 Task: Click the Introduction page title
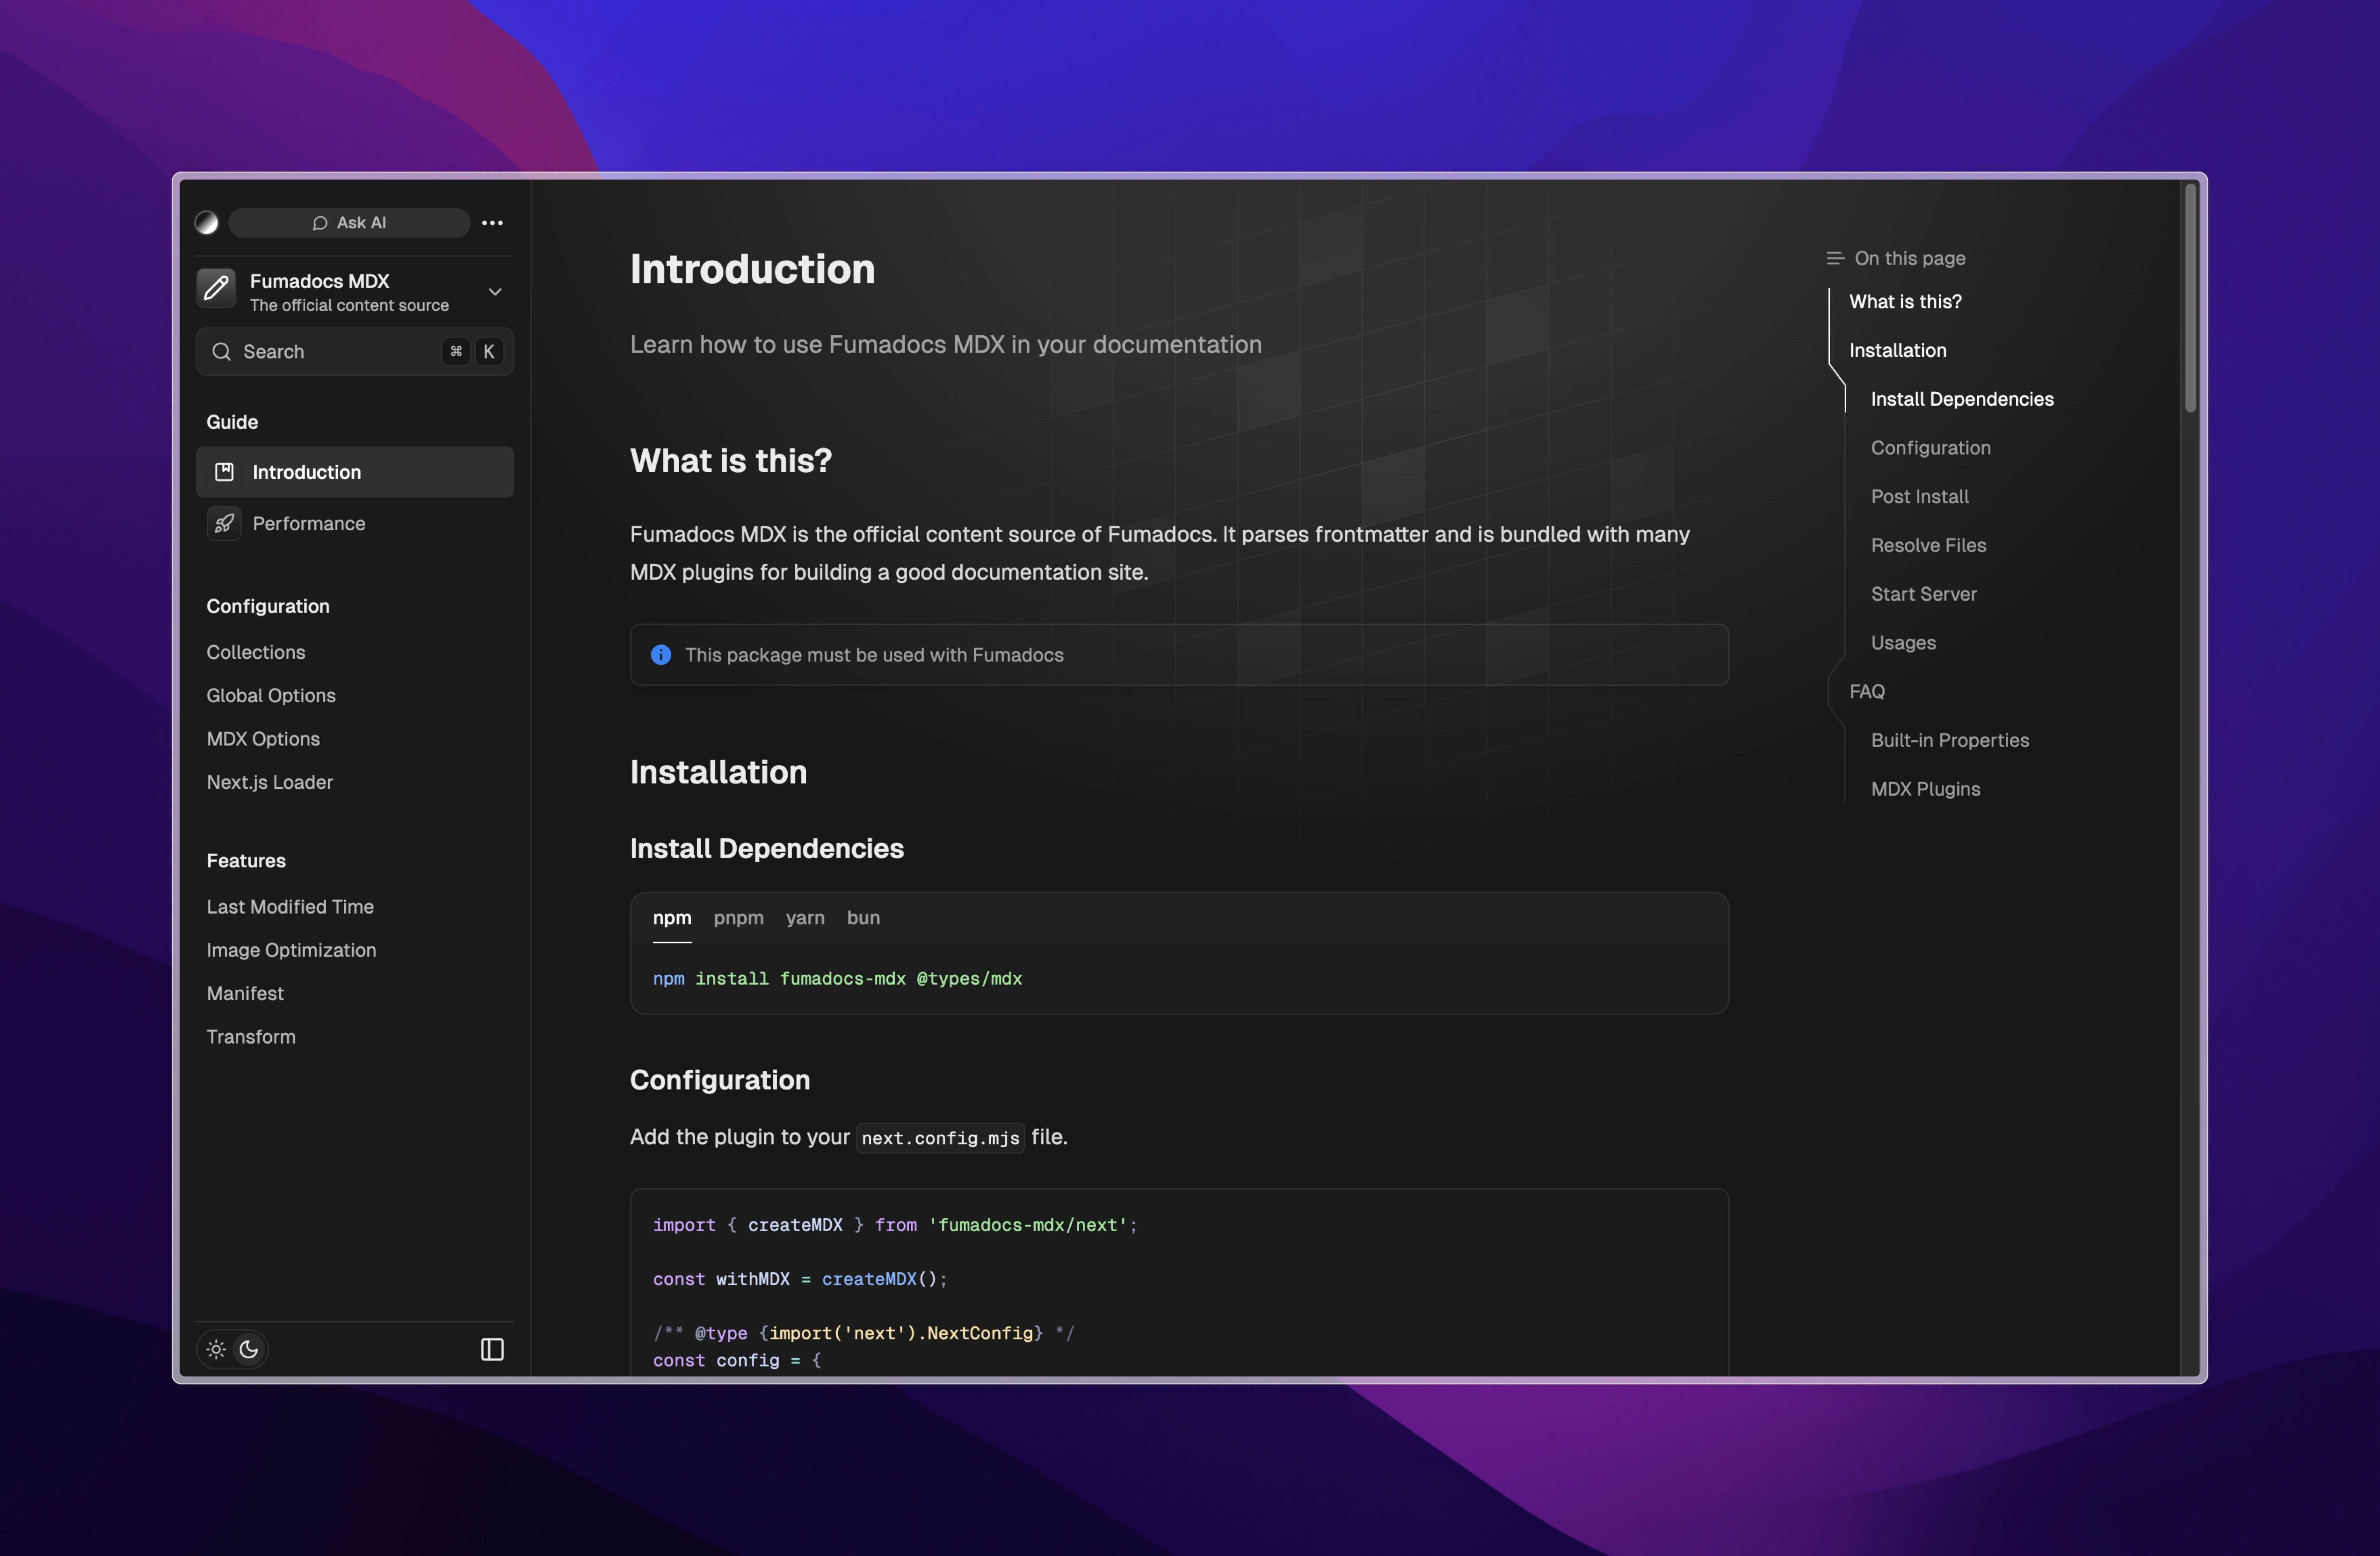[x=752, y=269]
